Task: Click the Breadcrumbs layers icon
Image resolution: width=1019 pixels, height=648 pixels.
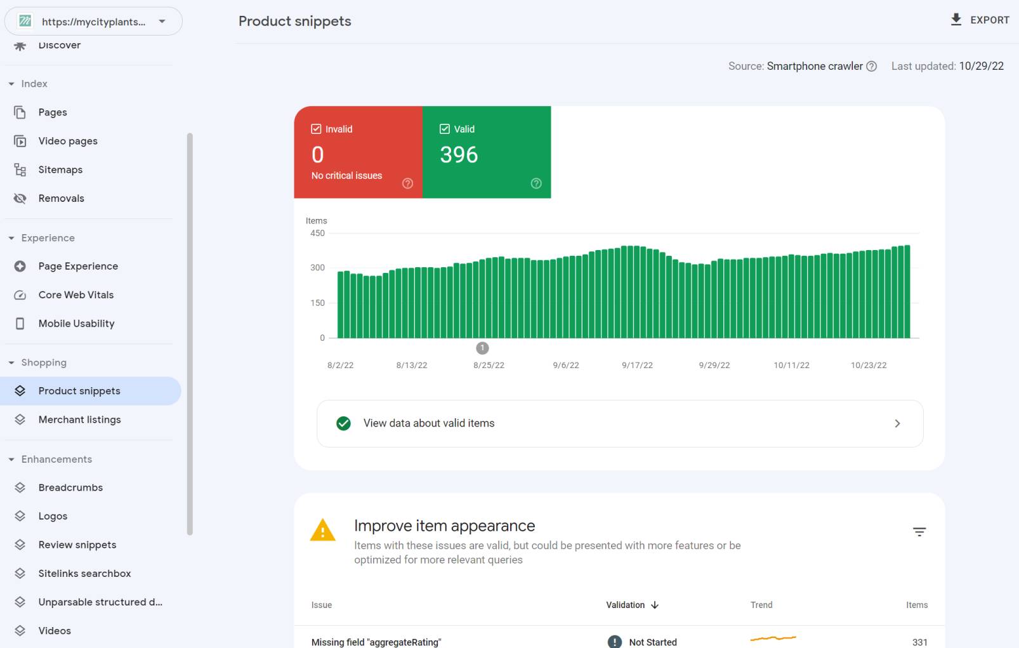Action: 20,487
